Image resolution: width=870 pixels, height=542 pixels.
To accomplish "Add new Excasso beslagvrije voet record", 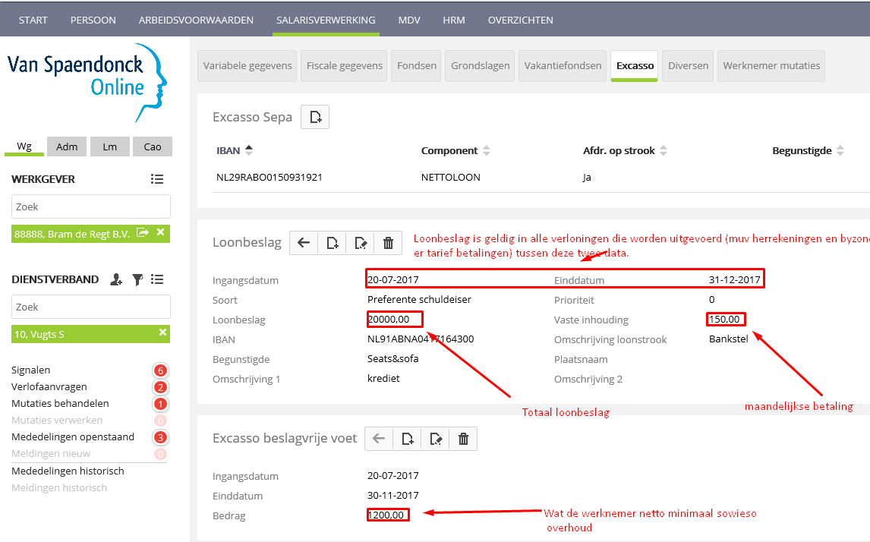I will click(407, 439).
